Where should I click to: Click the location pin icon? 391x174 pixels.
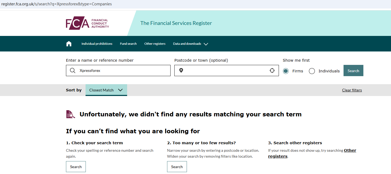tap(181, 71)
